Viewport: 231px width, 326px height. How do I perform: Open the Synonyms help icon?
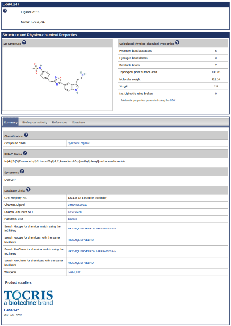[22, 171]
